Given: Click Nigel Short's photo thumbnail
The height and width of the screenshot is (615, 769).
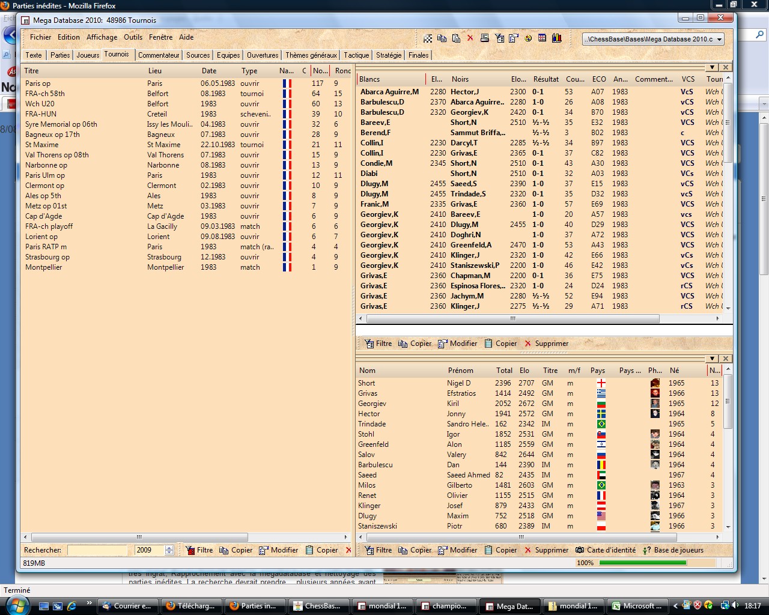Looking at the screenshot, I should 655,383.
